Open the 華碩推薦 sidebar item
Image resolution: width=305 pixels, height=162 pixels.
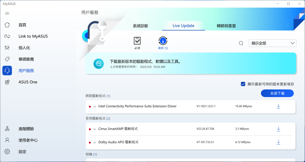tap(26, 59)
